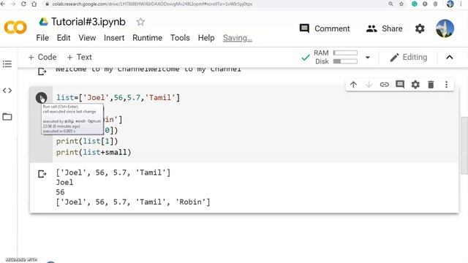Bookmark this page with the star
Viewport: 468px width, 263px height.
coord(401,4)
